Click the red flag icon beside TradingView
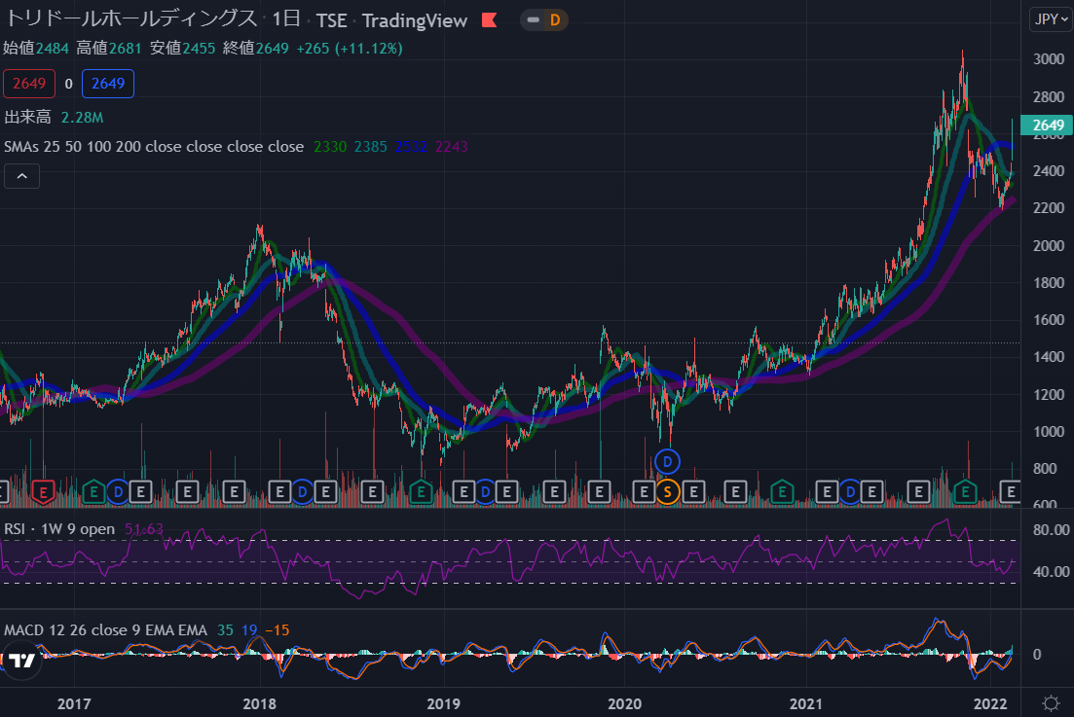This screenshot has height=717, width=1074. (489, 20)
